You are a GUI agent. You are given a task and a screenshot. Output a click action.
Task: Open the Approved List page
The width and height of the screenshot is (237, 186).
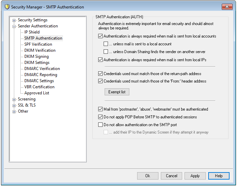(37, 93)
